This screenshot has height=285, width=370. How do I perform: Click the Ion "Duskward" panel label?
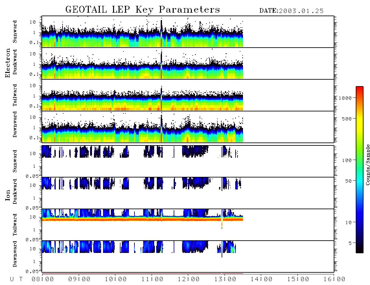(15, 191)
